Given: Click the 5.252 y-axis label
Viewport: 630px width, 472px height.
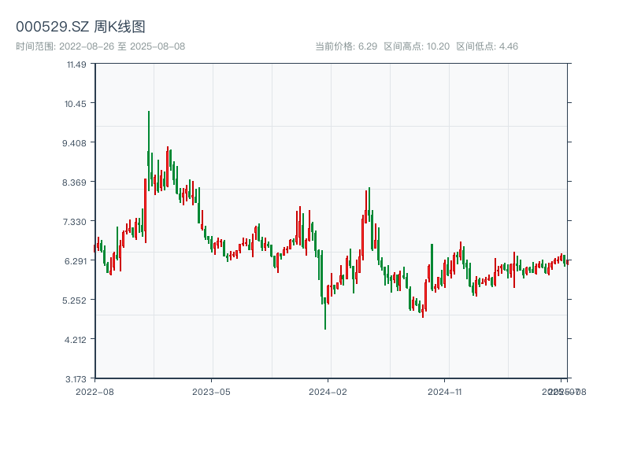Looking at the screenshot, I should (76, 300).
